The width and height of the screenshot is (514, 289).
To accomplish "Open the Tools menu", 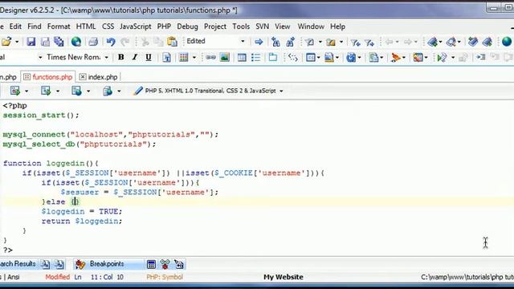I will point(241,26).
